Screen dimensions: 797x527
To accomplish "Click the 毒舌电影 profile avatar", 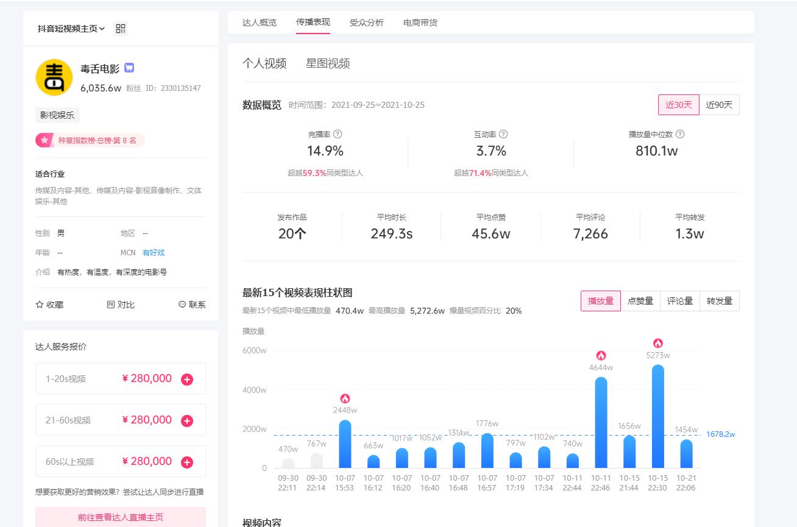I will pos(54,77).
